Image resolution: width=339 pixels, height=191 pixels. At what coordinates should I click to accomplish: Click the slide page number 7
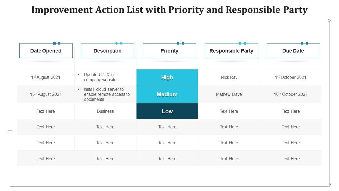pyautogui.click(x=330, y=184)
